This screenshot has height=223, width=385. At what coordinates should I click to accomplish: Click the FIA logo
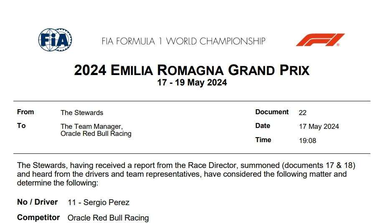tap(55, 40)
